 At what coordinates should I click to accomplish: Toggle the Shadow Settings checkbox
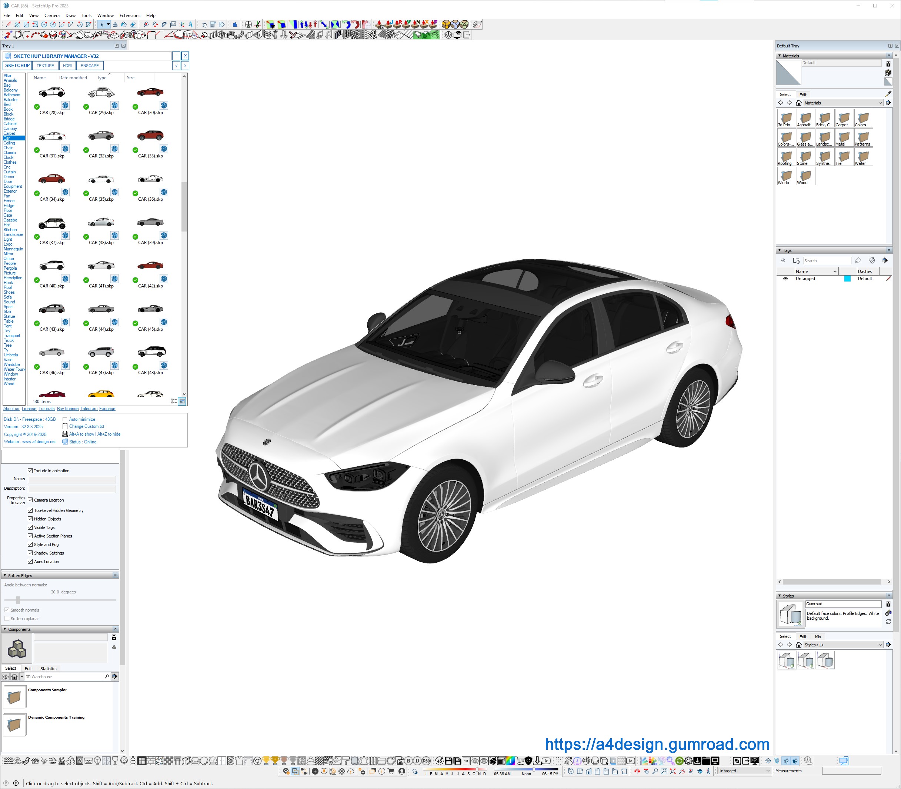[30, 553]
